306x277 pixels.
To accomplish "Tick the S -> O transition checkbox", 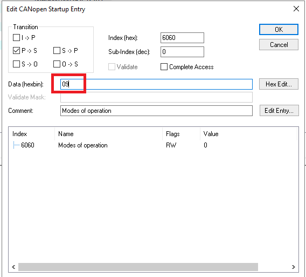I will coord(16,64).
